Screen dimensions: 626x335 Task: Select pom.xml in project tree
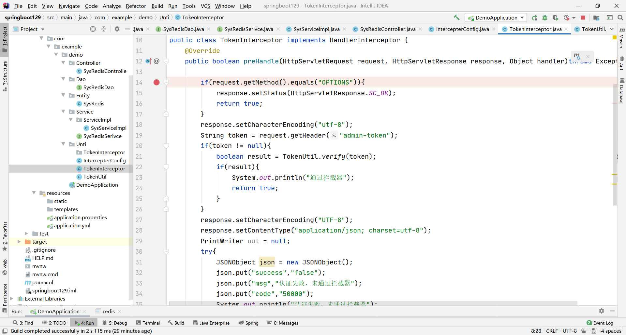click(42, 282)
